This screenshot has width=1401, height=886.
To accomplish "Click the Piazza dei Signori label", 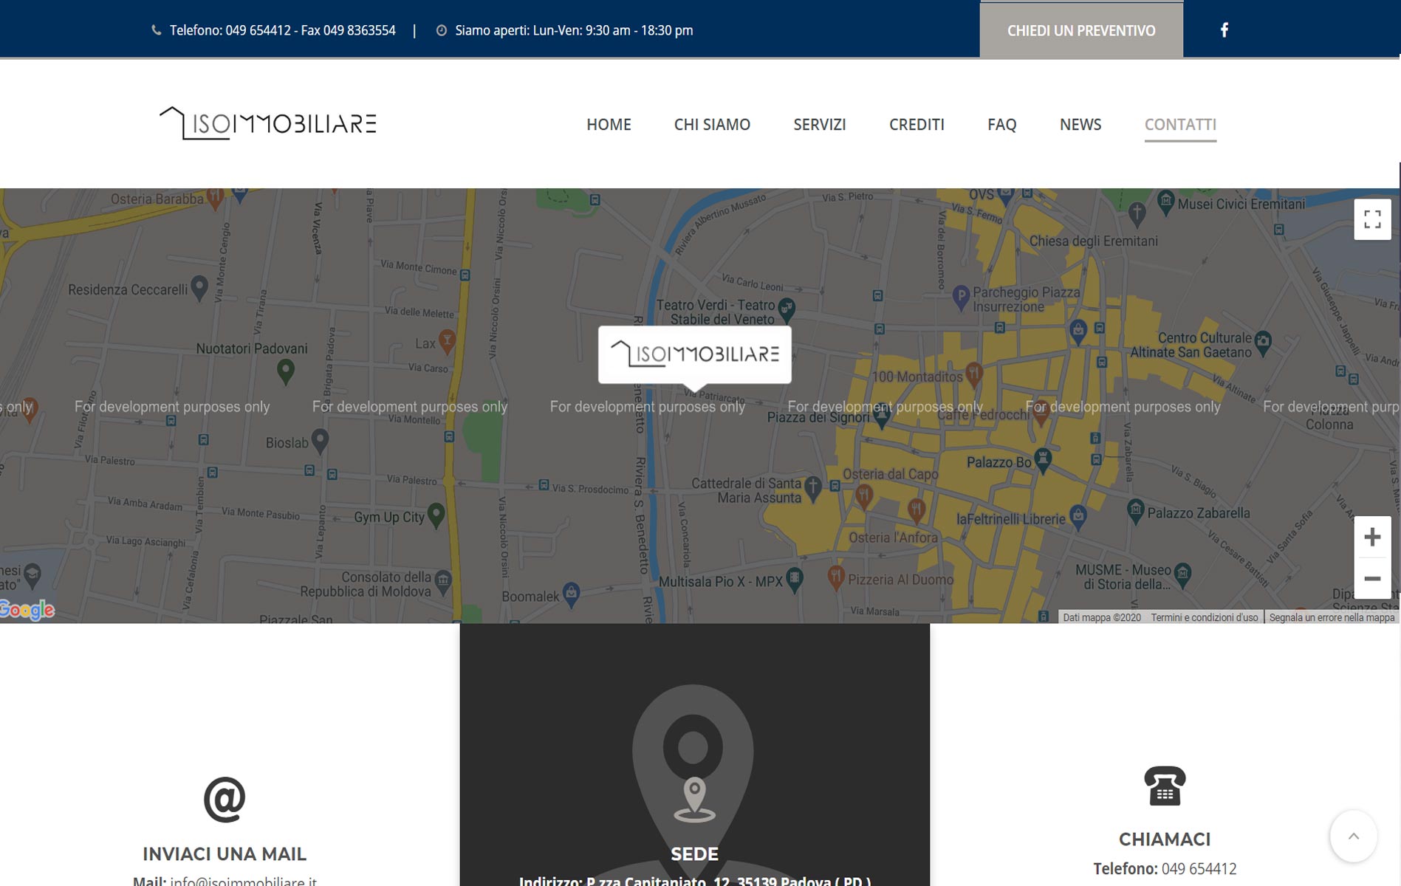I will (x=818, y=417).
